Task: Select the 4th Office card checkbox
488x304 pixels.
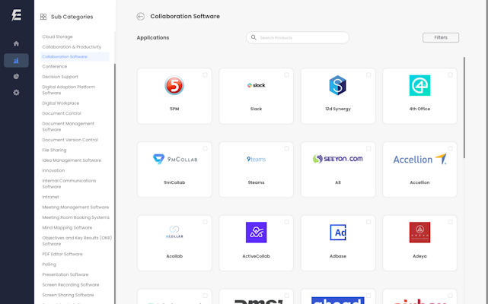Action: 451,75
